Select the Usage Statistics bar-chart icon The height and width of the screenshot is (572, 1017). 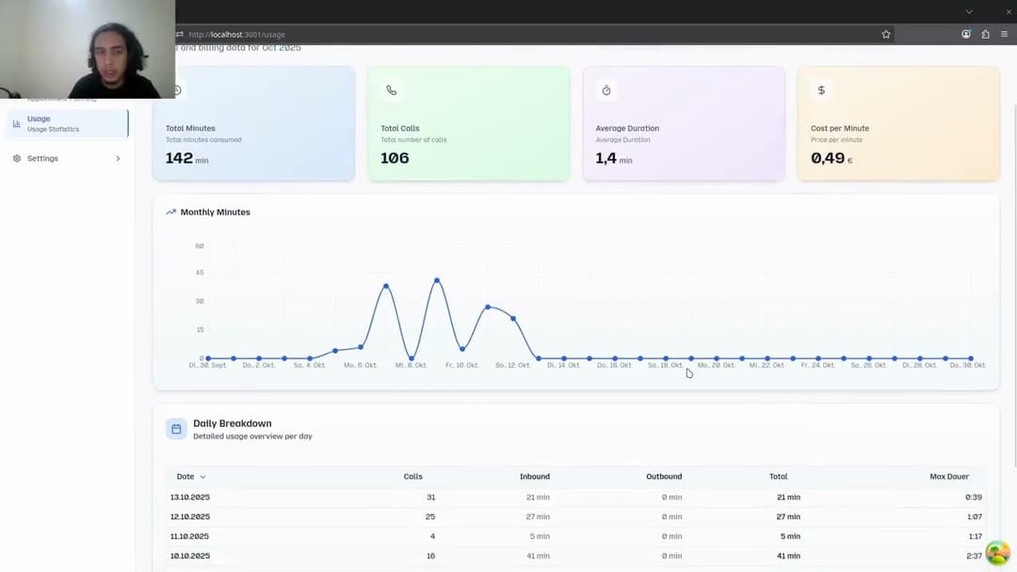pos(17,122)
